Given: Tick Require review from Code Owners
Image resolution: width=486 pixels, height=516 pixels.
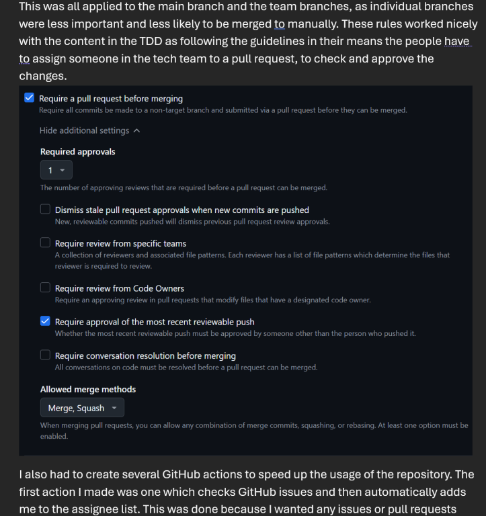Looking at the screenshot, I should coord(45,288).
